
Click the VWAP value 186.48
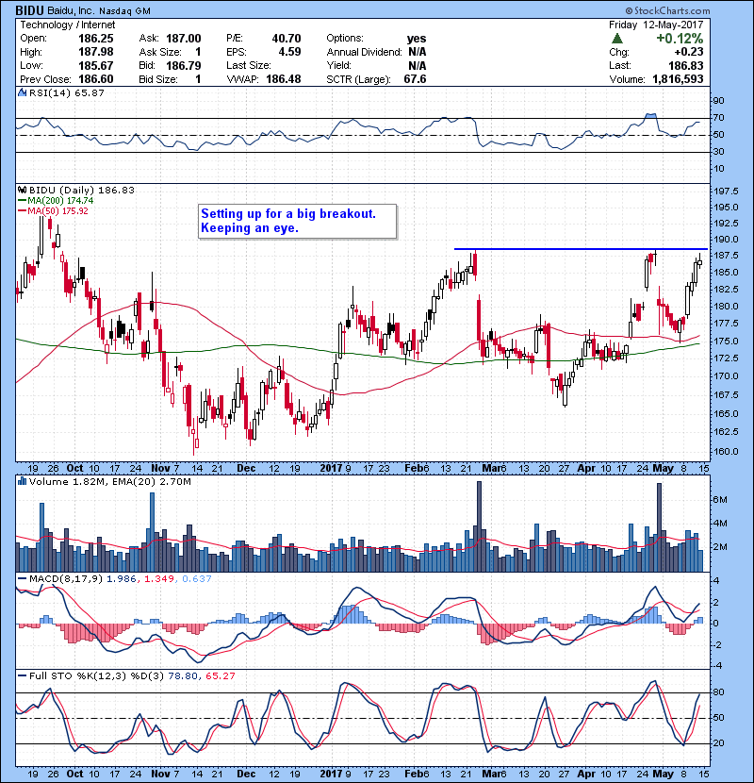(284, 79)
